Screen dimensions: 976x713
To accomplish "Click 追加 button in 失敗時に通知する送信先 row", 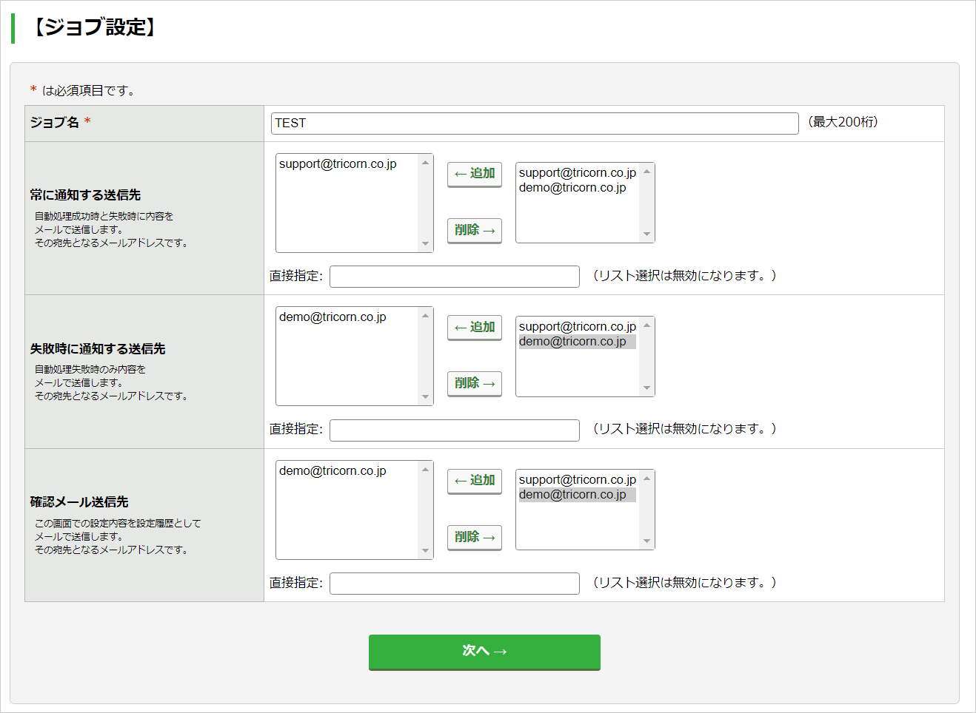I will click(475, 328).
